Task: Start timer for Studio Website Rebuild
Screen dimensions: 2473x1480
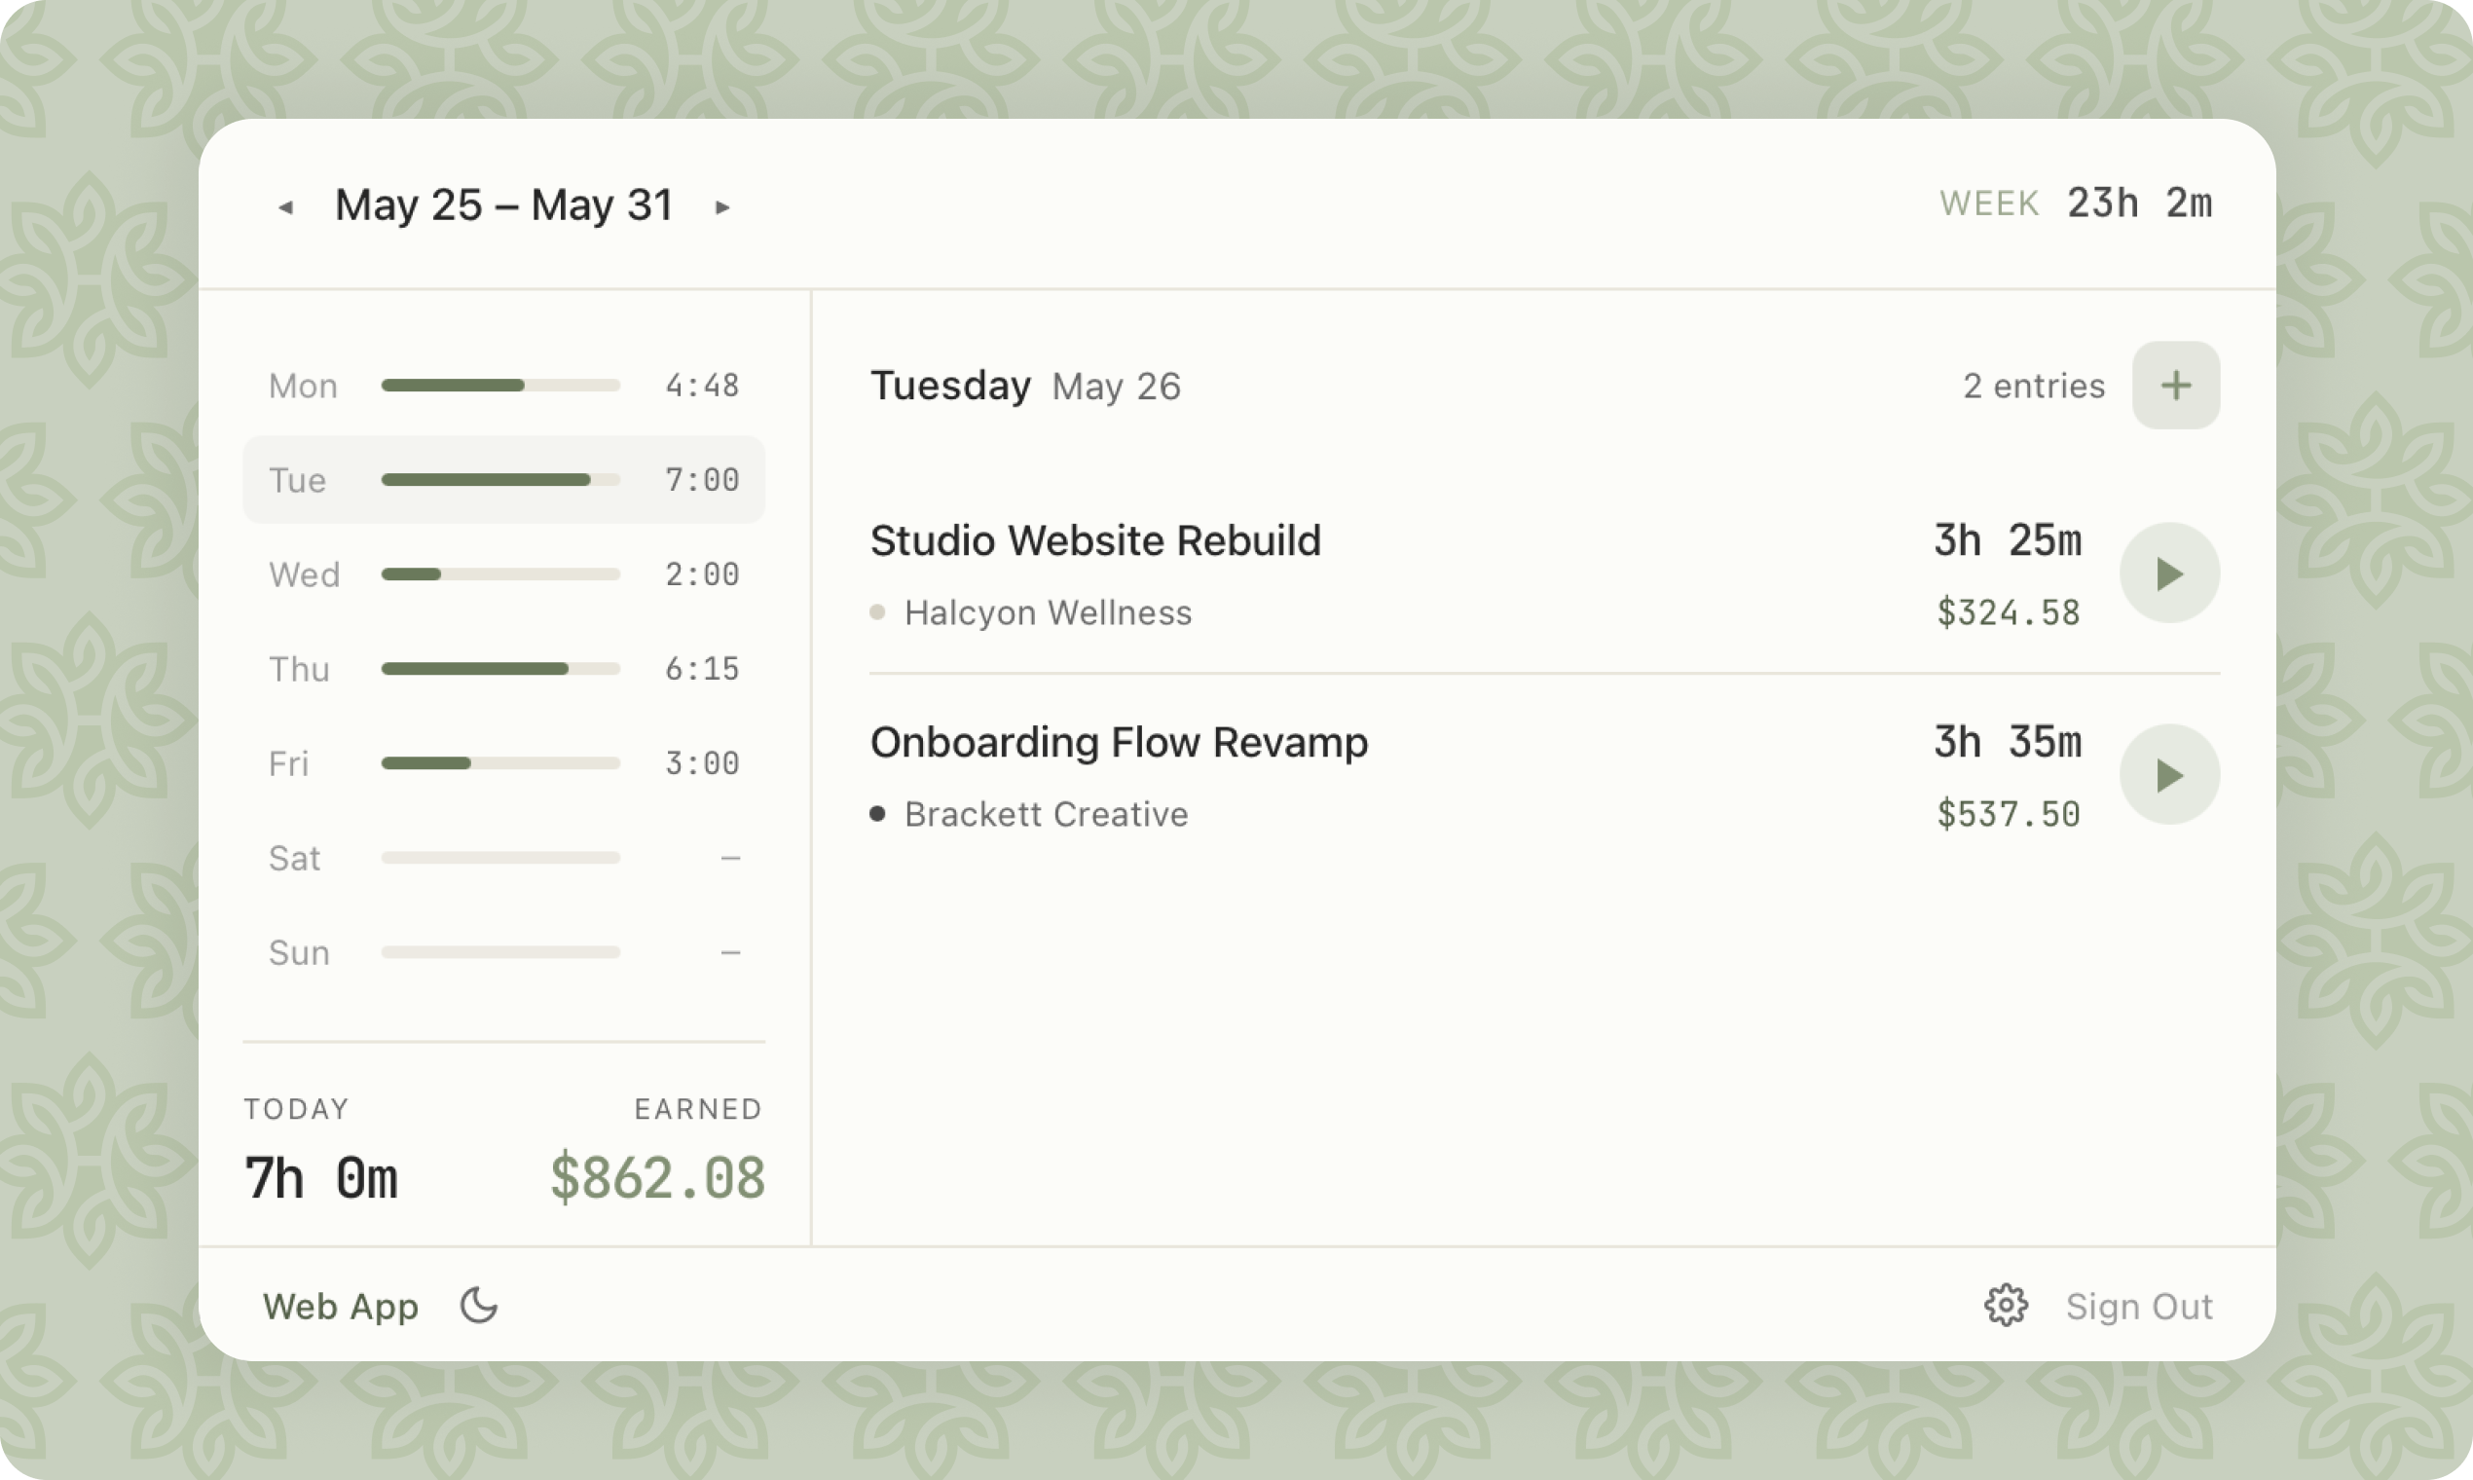Action: coord(2170,573)
